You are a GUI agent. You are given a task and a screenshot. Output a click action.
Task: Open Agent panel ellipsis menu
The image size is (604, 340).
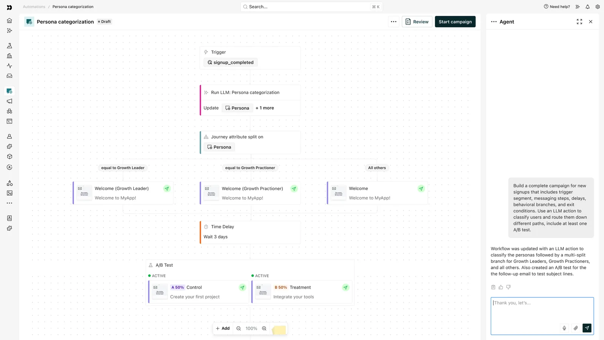tap(494, 22)
